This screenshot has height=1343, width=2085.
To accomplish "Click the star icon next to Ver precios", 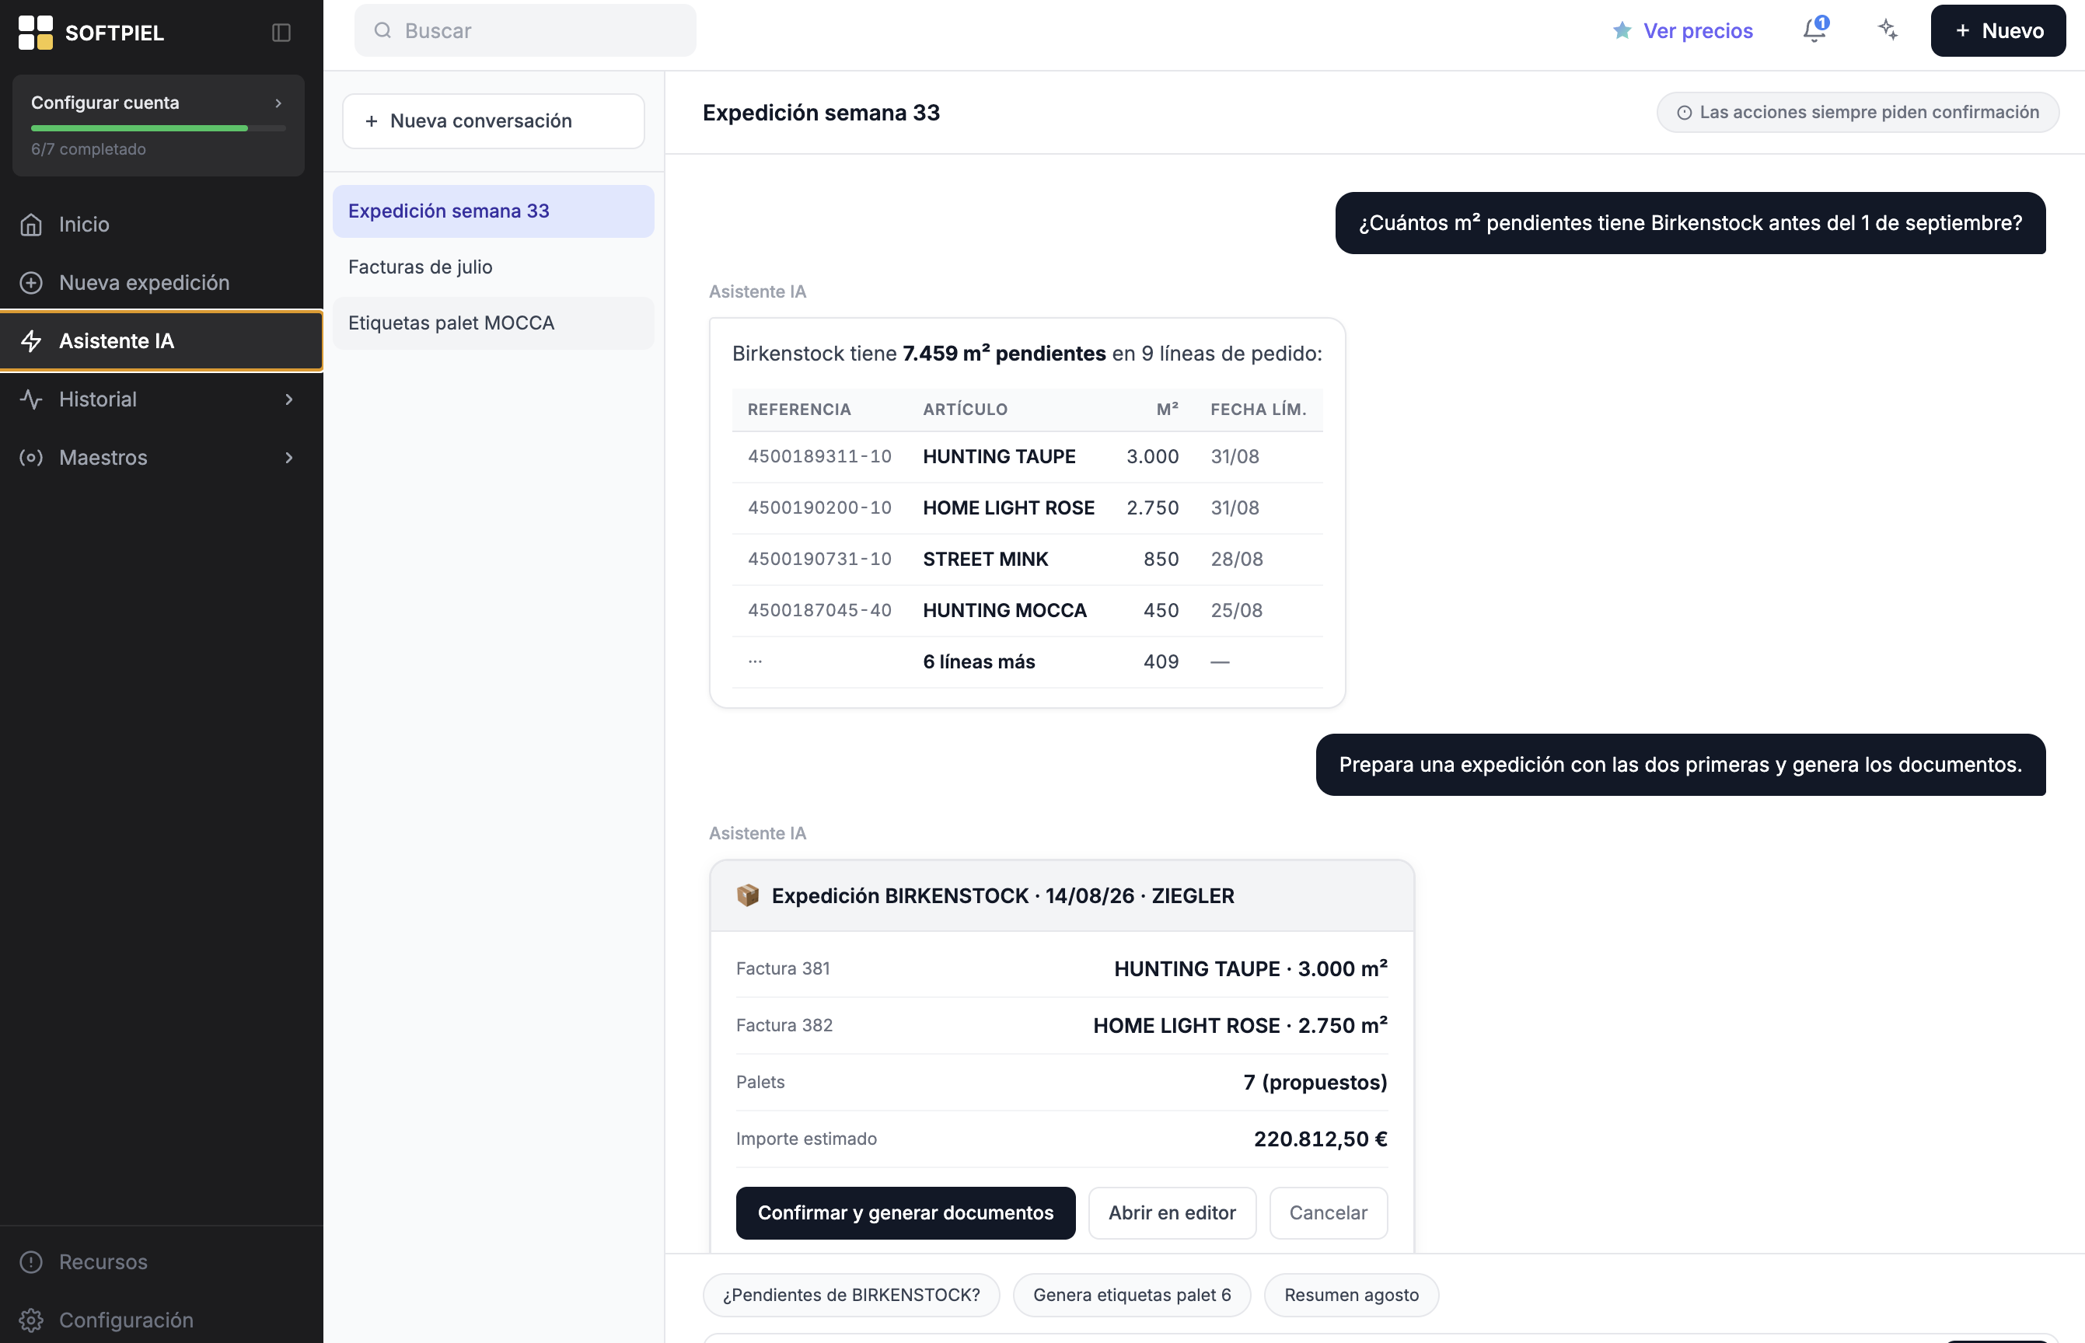I will tap(1622, 30).
